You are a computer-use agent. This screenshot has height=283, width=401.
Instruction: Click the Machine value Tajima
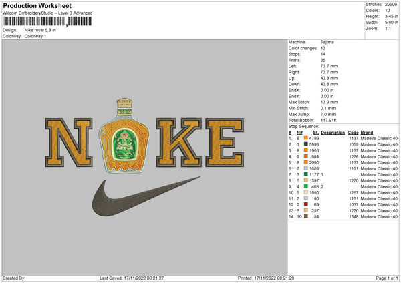[327, 41]
